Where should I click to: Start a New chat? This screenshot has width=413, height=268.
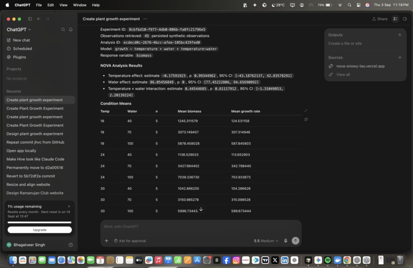(18, 40)
